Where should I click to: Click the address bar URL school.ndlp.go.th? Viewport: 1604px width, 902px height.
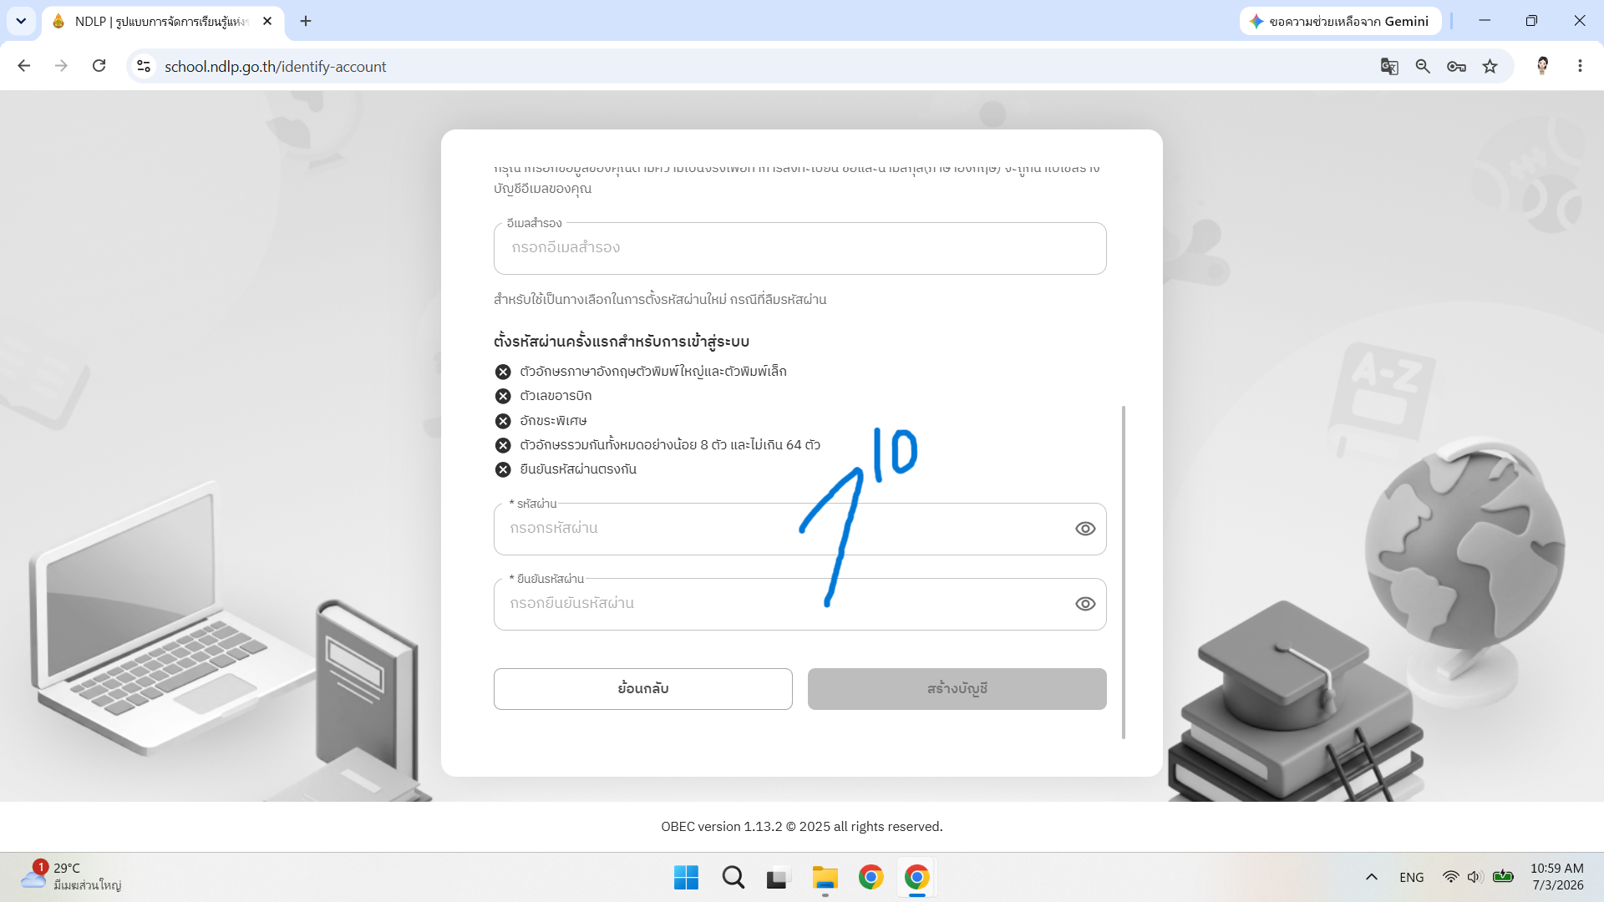click(x=275, y=67)
